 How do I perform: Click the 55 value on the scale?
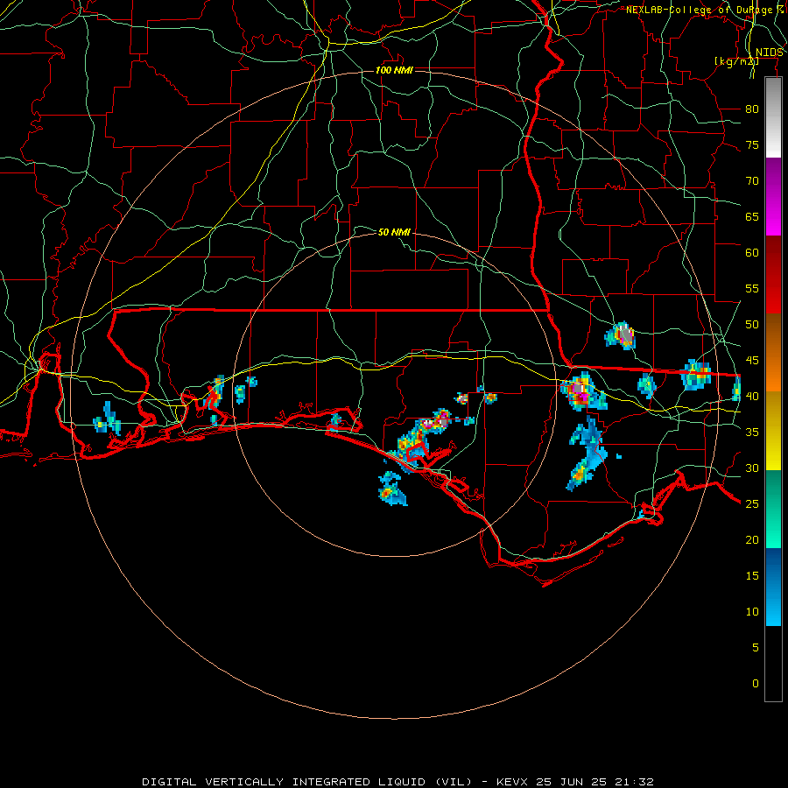pos(752,288)
